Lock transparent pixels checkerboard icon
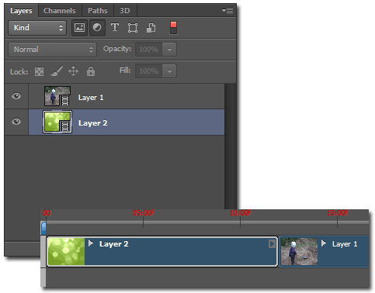Screen dimensions: 375x293 click(39, 71)
